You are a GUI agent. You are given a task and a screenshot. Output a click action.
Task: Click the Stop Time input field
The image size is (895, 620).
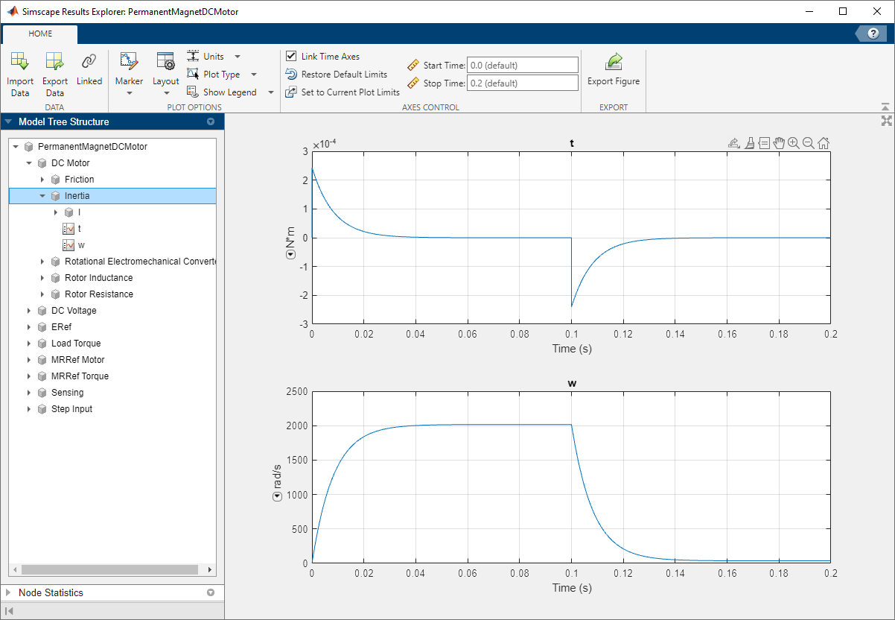[522, 83]
